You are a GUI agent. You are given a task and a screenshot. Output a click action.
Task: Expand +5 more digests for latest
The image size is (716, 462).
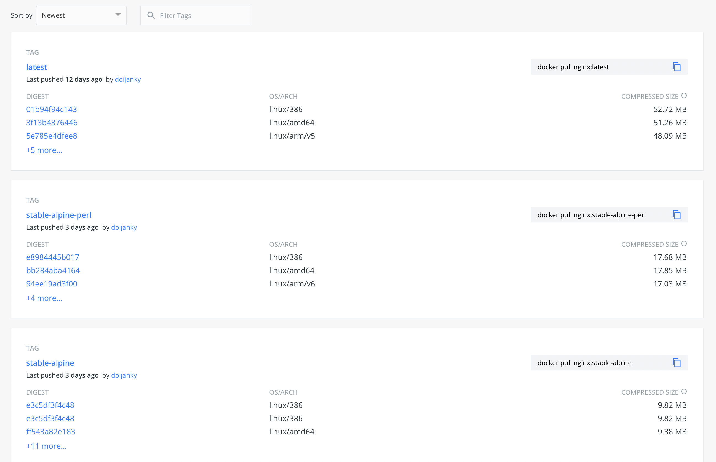(44, 150)
